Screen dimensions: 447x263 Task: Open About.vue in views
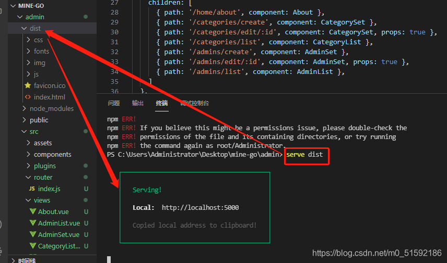[x=53, y=211]
